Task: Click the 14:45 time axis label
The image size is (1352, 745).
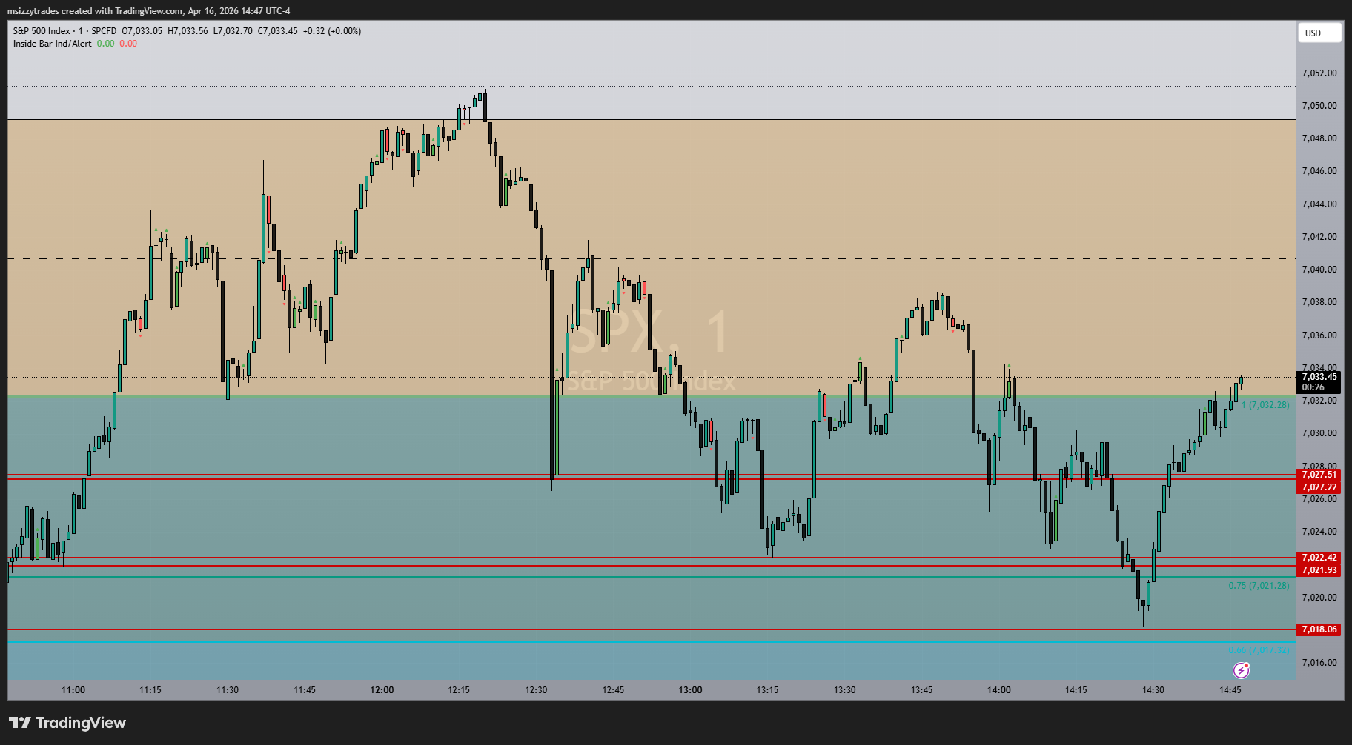Action: tap(1230, 690)
